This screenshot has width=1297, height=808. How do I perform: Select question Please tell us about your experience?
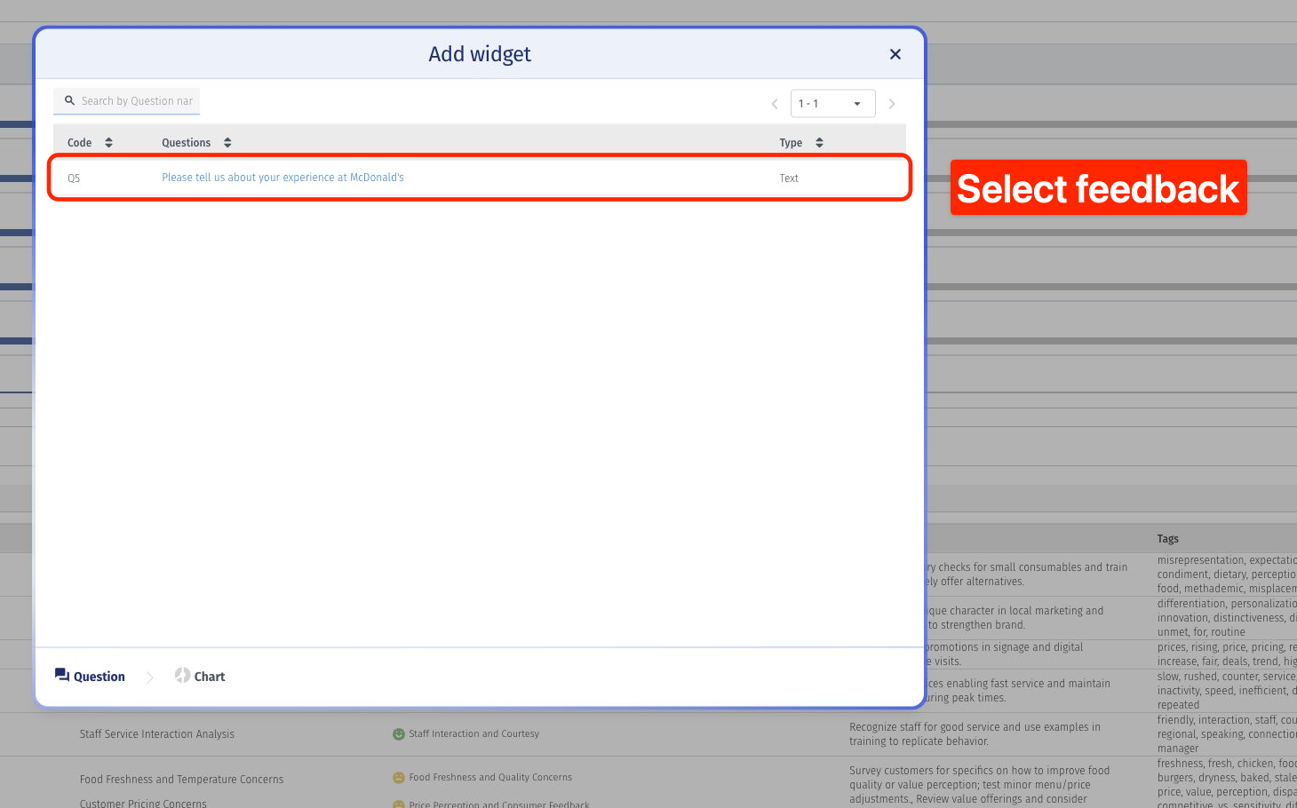282,178
